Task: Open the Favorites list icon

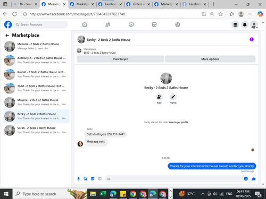Action: (231, 14)
